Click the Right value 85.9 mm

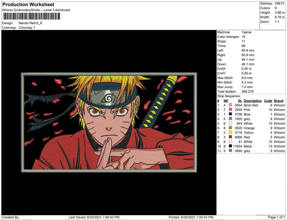[248, 55]
